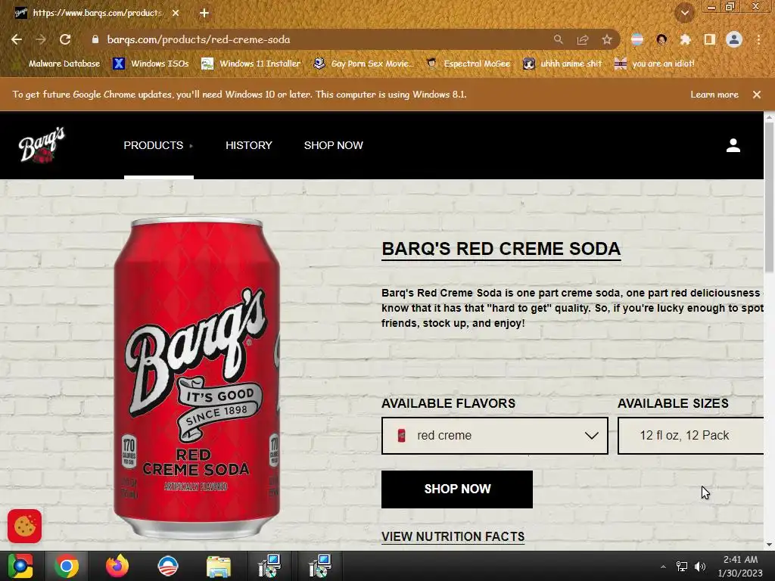Dismiss the Chrome update infobar
Image resolution: width=775 pixels, height=581 pixels.
pos(757,95)
